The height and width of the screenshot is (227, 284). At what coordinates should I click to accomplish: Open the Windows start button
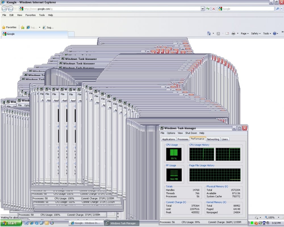(x=11, y=223)
